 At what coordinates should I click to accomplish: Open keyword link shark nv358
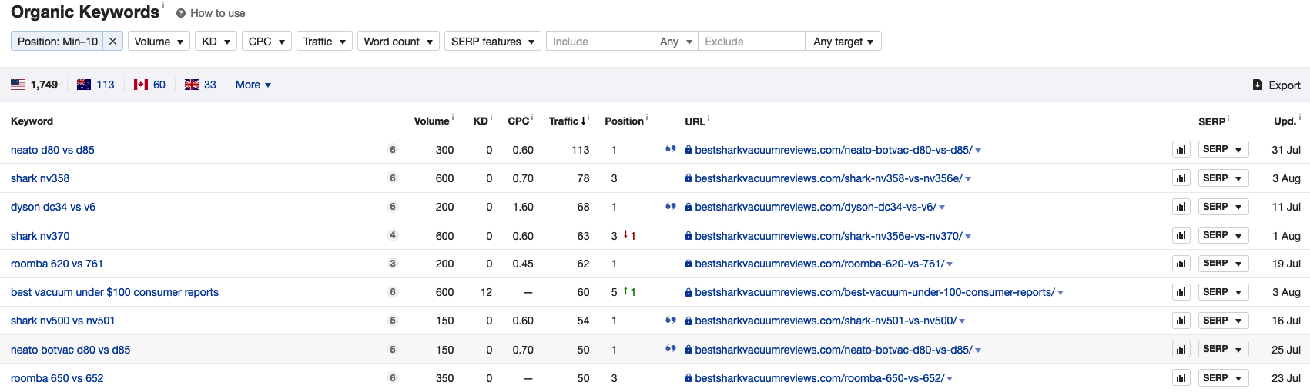(40, 178)
